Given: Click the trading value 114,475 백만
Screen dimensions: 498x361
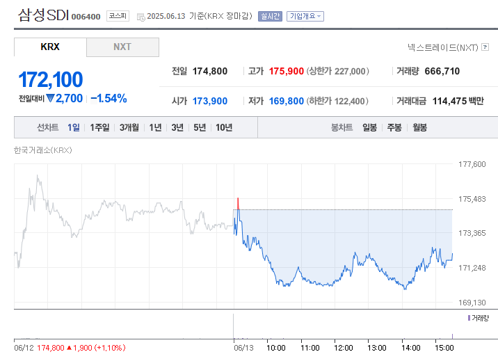Looking at the screenshot, I should [x=458, y=101].
